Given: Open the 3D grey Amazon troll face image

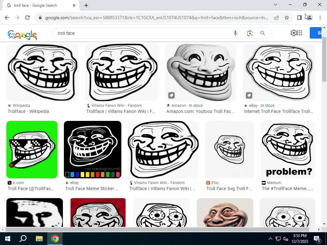Looking at the screenshot, I should tap(201, 72).
